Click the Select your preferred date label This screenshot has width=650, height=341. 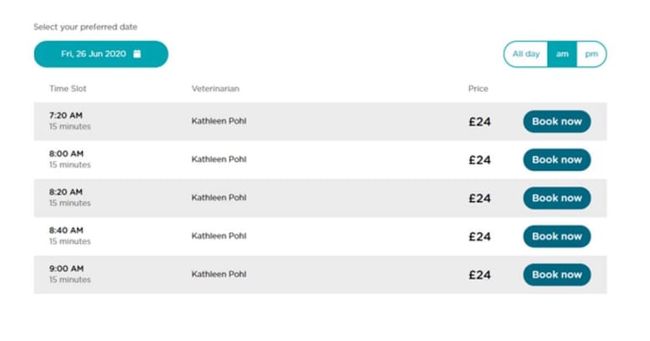pos(85,27)
